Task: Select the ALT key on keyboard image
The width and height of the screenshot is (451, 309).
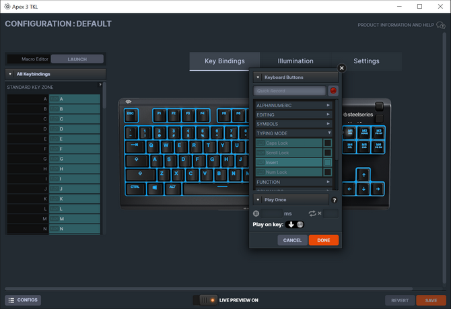Action: click(x=172, y=189)
